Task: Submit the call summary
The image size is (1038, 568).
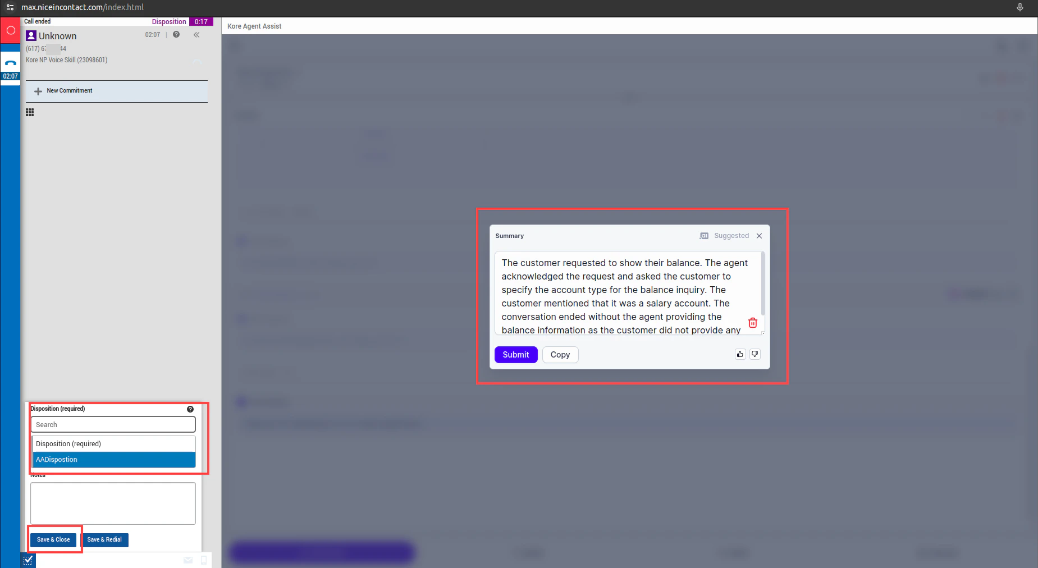Action: point(516,355)
